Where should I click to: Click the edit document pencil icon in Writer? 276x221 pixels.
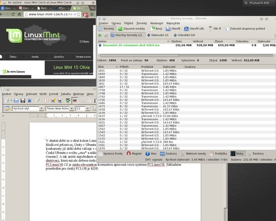[38, 101]
